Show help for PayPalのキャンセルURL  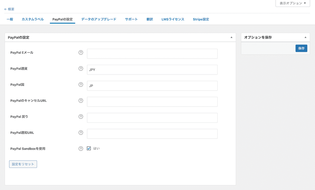coord(81,101)
